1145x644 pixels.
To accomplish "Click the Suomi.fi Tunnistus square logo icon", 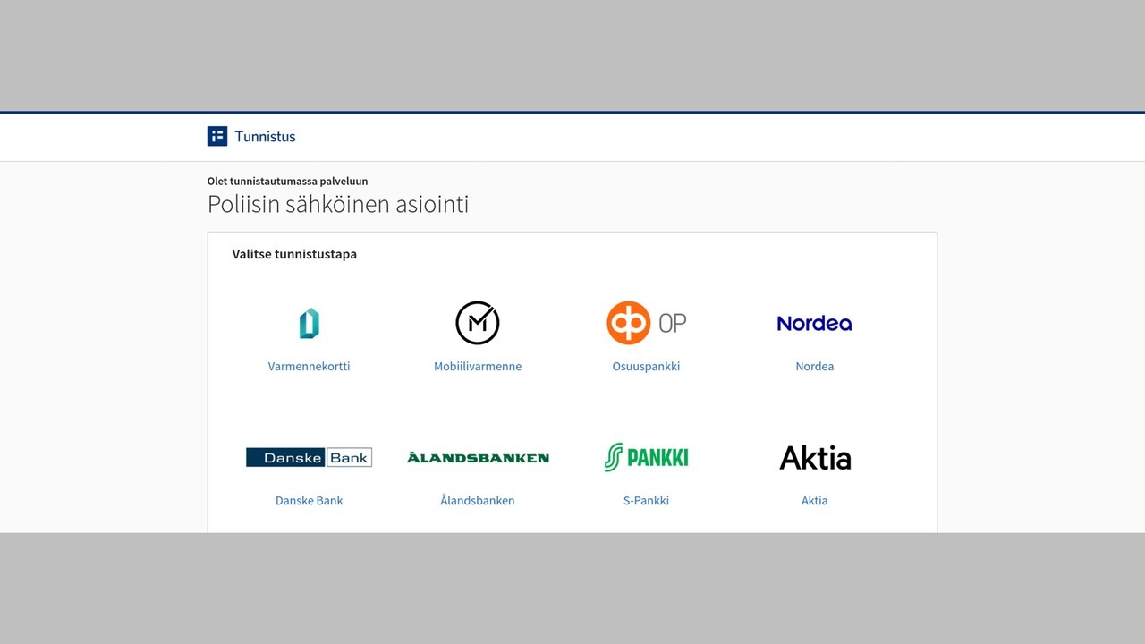I will (217, 136).
